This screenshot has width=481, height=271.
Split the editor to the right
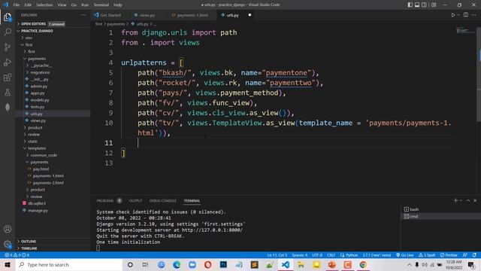click(466, 15)
